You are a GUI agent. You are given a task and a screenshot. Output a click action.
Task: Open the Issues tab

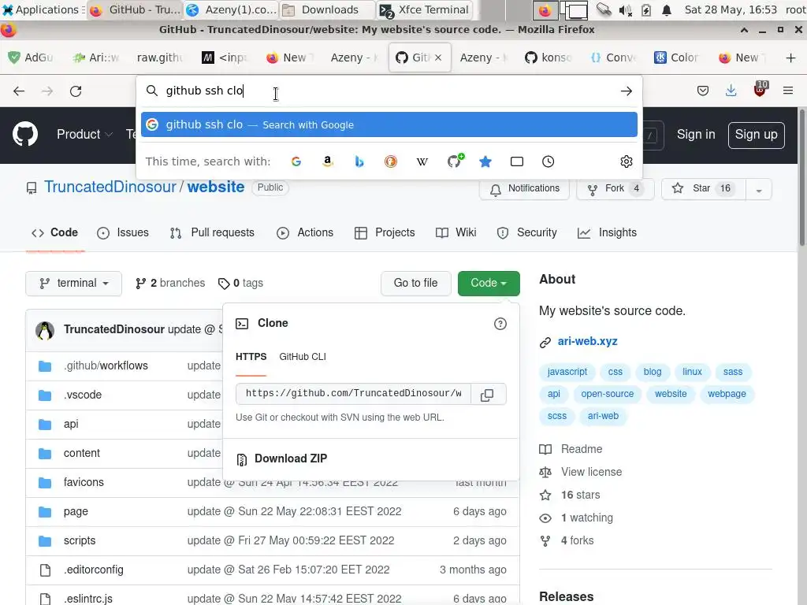(123, 233)
